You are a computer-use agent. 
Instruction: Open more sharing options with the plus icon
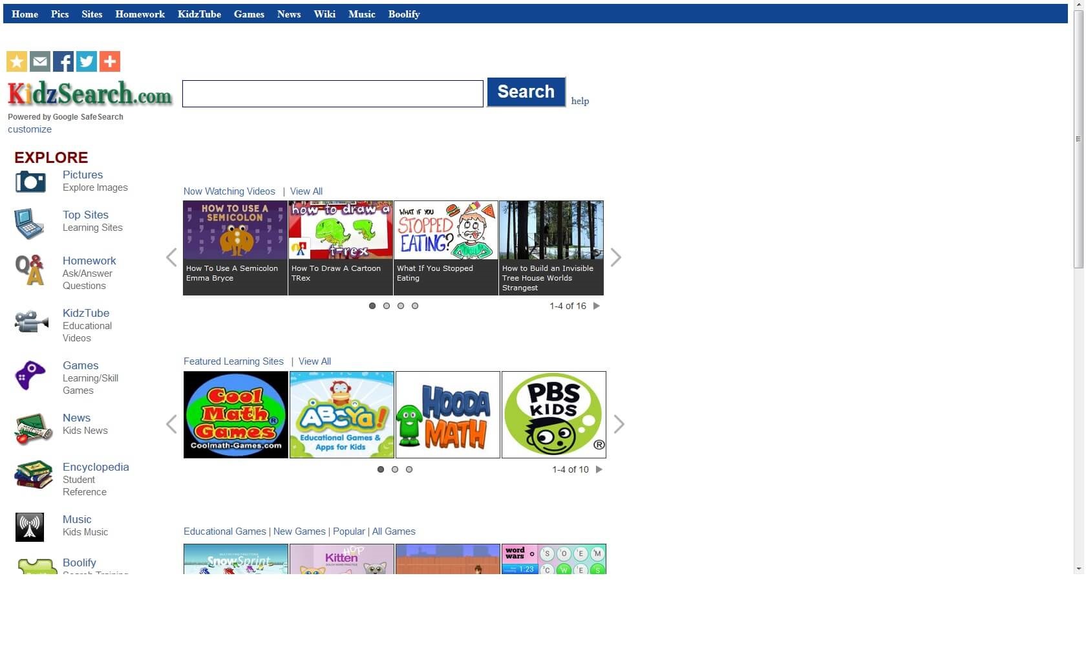(110, 61)
